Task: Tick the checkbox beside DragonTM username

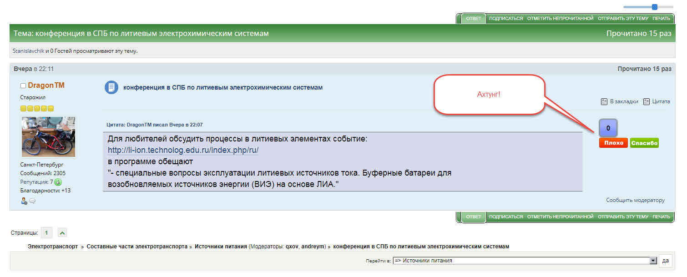Action: click(x=23, y=86)
